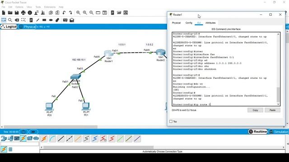Screen dimensions: 289x162
Task: Select the Delete tool
Action: coord(17,20)
